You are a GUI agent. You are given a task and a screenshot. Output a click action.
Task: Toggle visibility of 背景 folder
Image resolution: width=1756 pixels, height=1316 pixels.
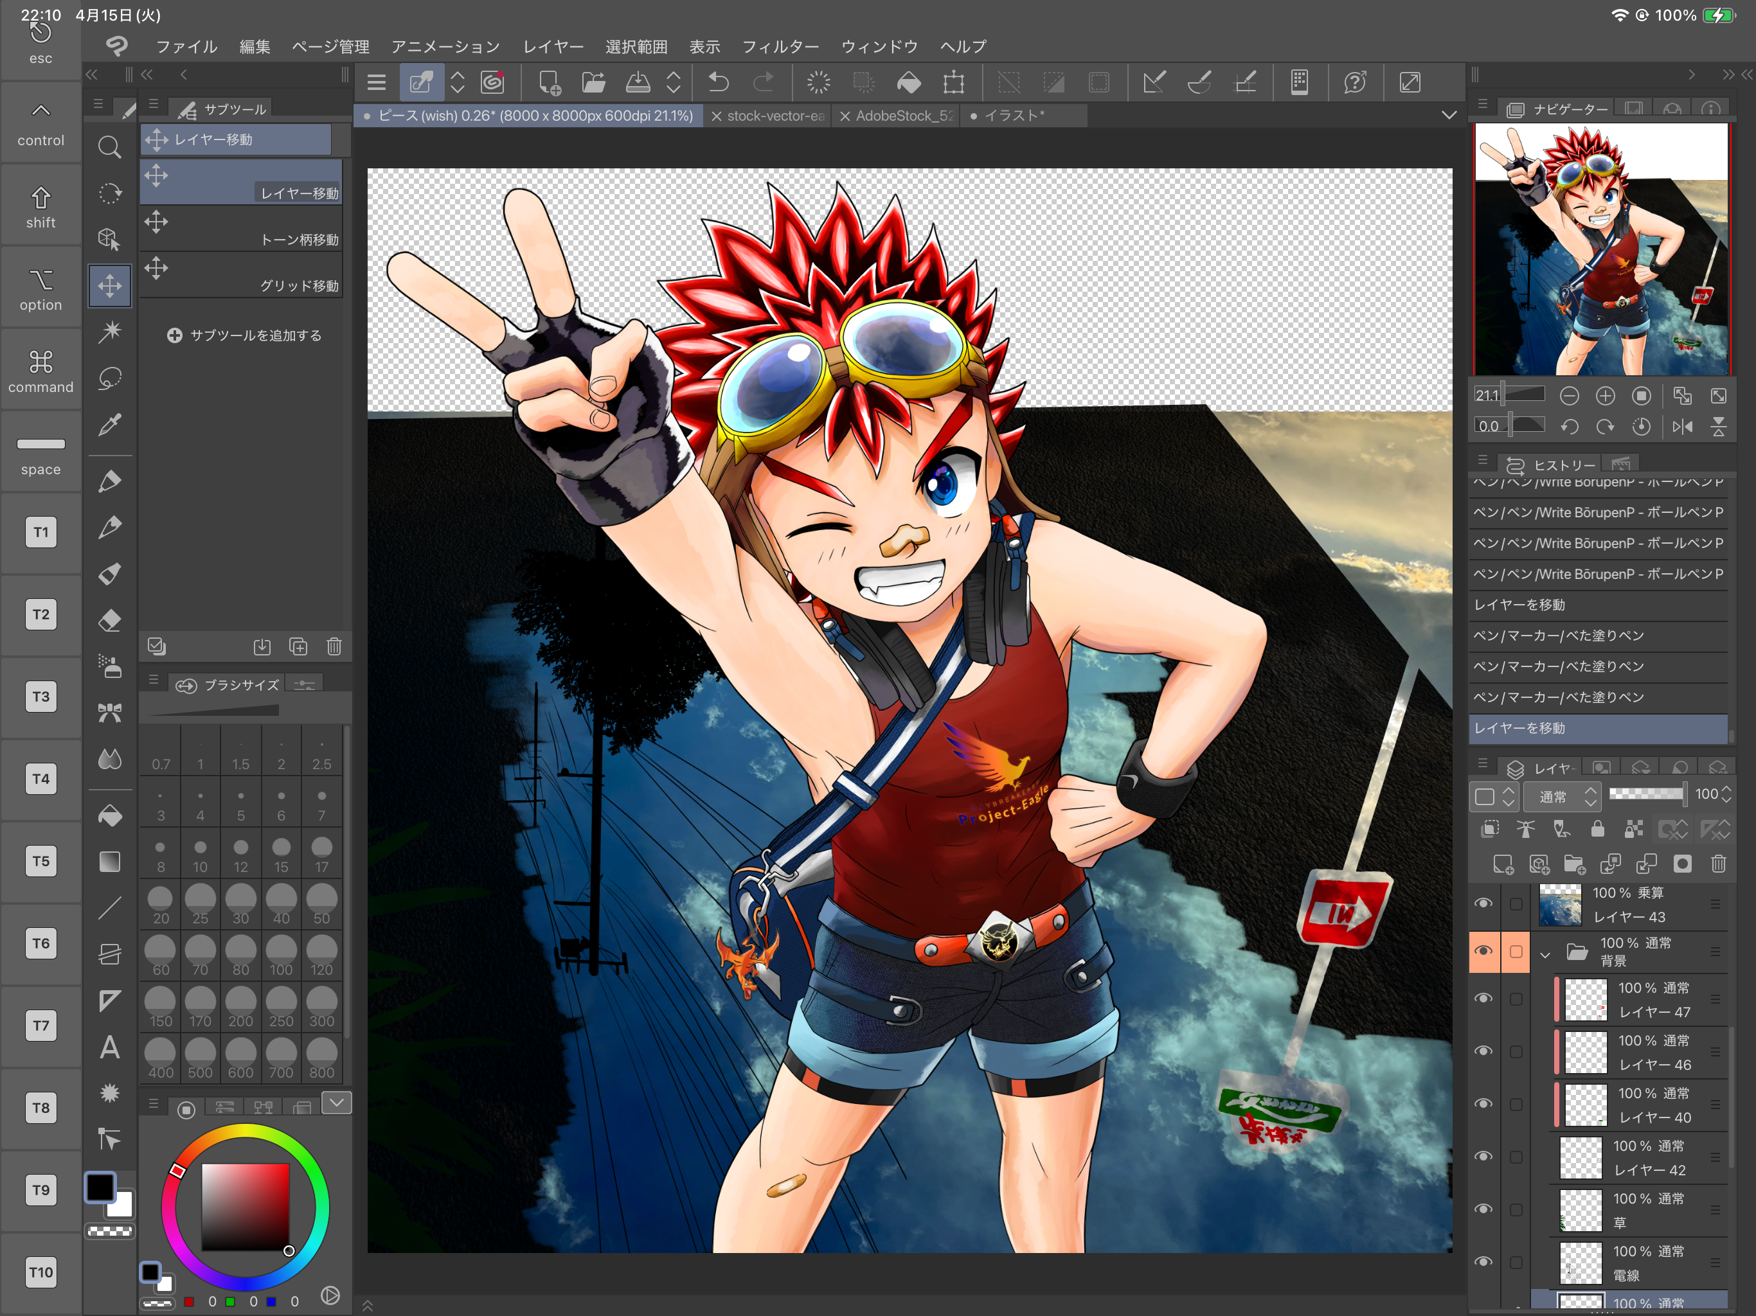(1483, 951)
